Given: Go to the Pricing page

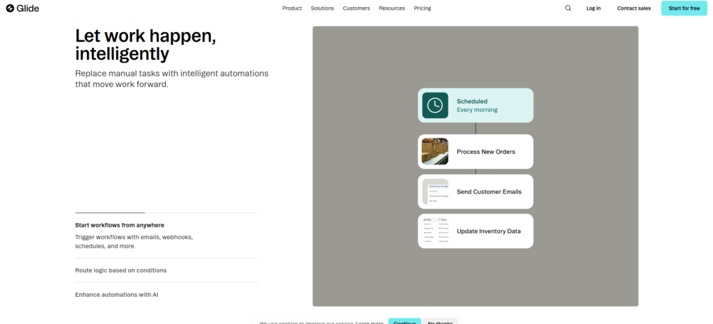Looking at the screenshot, I should (x=423, y=8).
